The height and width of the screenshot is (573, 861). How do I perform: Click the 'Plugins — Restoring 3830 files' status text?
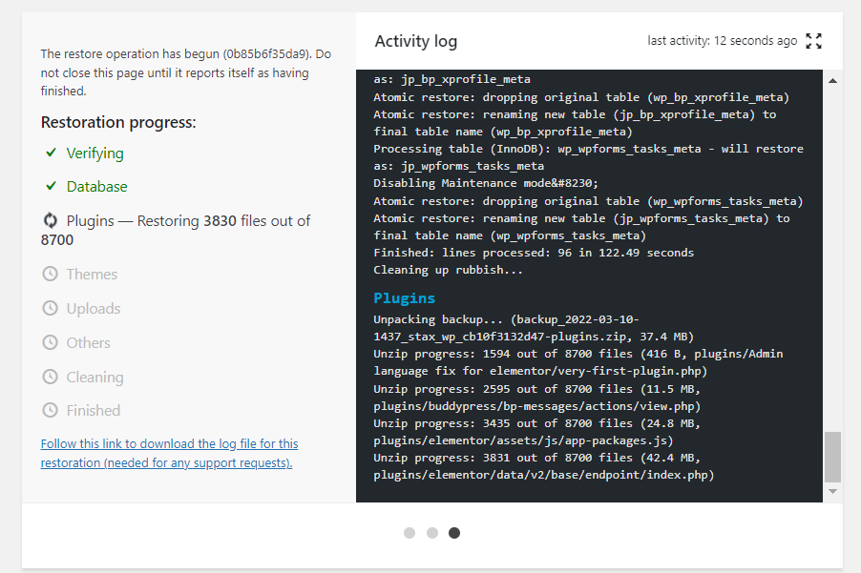click(x=176, y=231)
